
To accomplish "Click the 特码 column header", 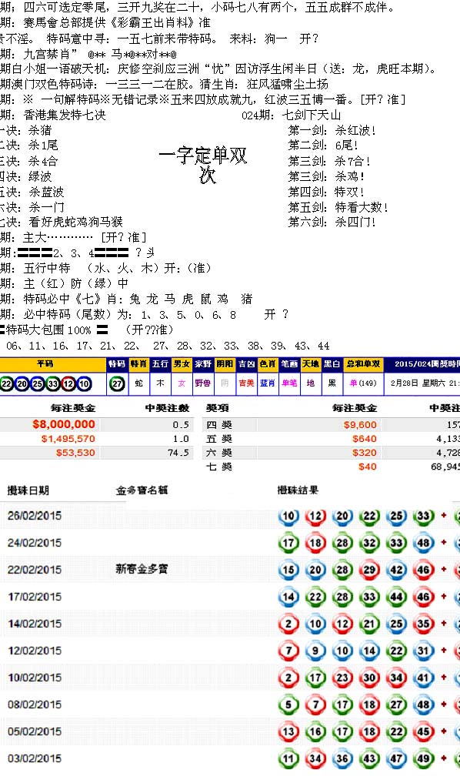I will pos(117,364).
